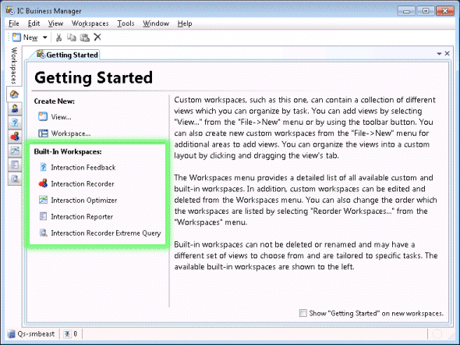The width and height of the screenshot is (460, 345).
Task: Open Interaction Optimizer chart icon in sidebar
Action: coord(15,151)
